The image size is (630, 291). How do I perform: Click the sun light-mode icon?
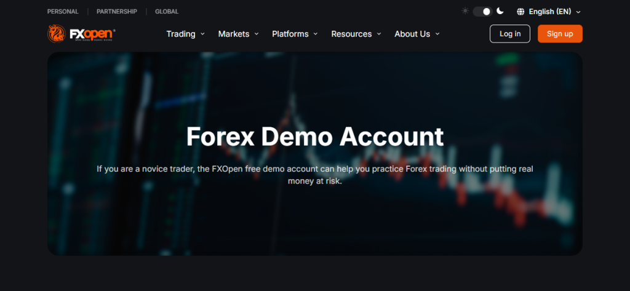pyautogui.click(x=465, y=11)
